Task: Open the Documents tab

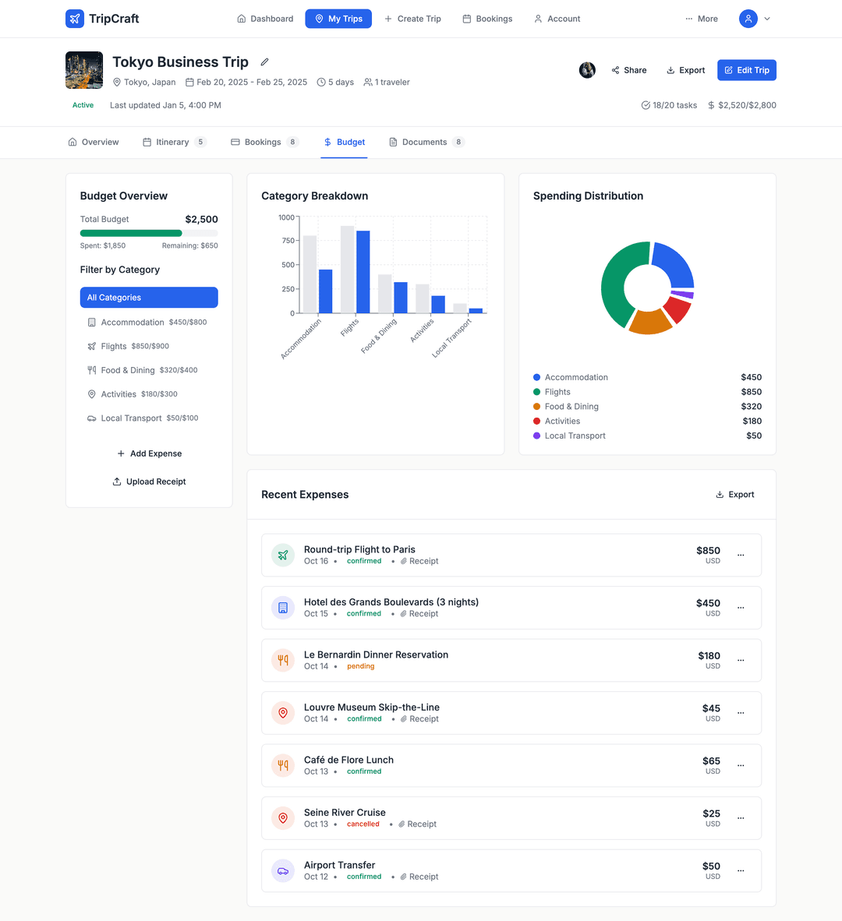Action: tap(426, 143)
